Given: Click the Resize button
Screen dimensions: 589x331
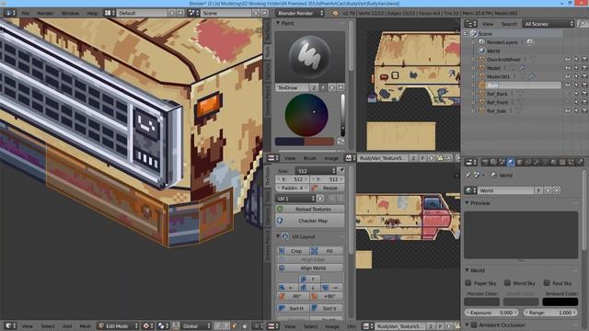Looking at the screenshot, I should 327,188.
